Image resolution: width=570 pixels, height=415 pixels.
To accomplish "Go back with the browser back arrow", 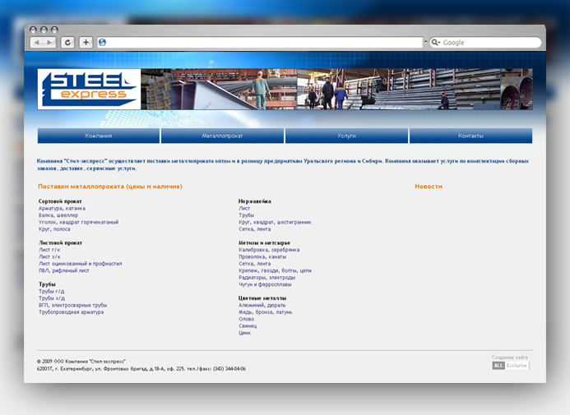I will click(36, 43).
